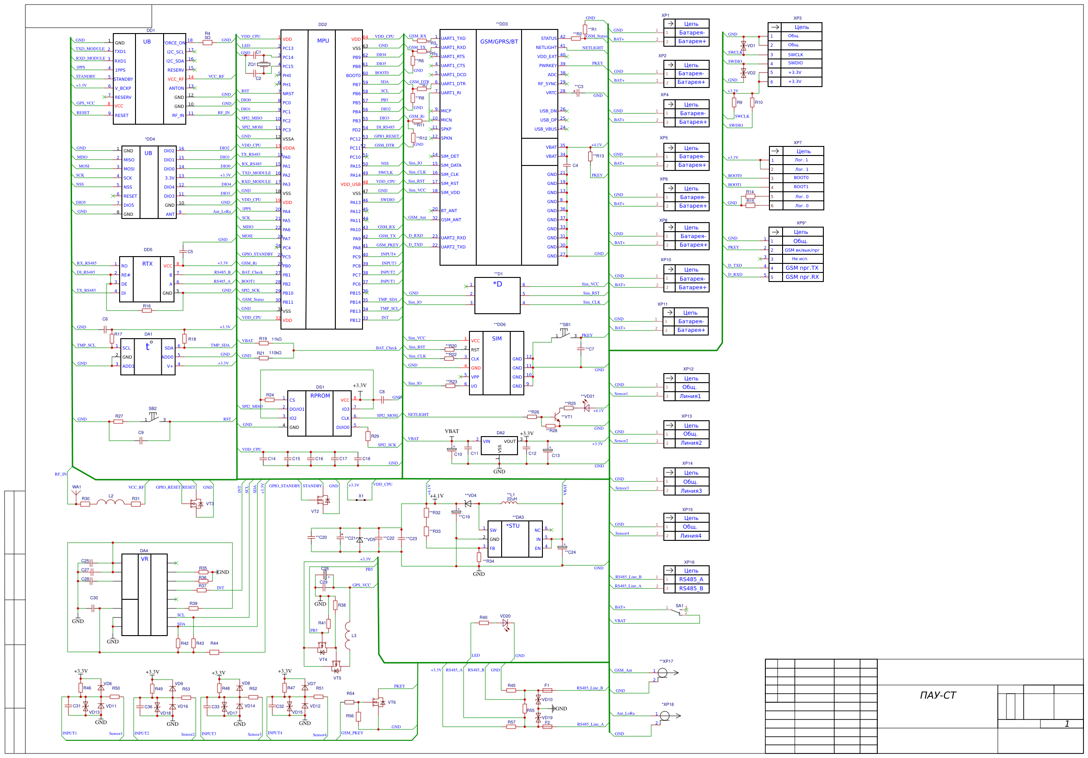Click the XP18 coaxial connector symbol
The width and height of the screenshot is (1088, 758).
[665, 716]
